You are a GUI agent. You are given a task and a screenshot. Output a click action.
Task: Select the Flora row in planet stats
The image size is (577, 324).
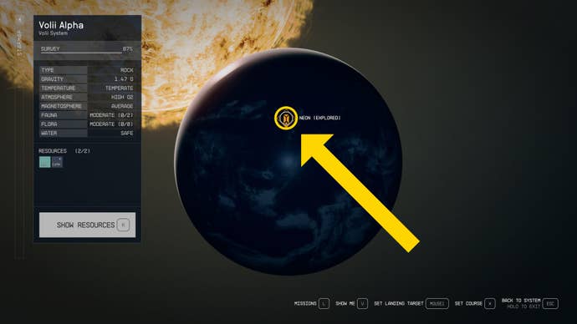(x=87, y=124)
